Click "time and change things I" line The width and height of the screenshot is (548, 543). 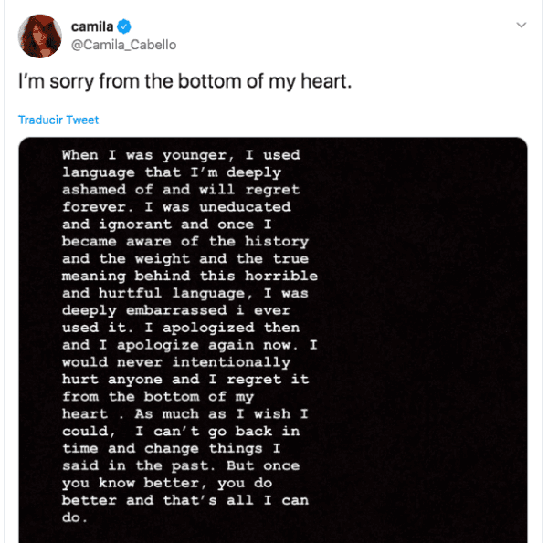pos(172,448)
